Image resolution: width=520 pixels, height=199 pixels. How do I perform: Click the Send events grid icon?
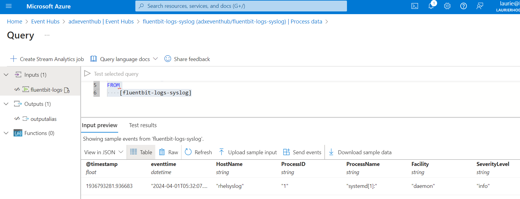tap(286, 152)
